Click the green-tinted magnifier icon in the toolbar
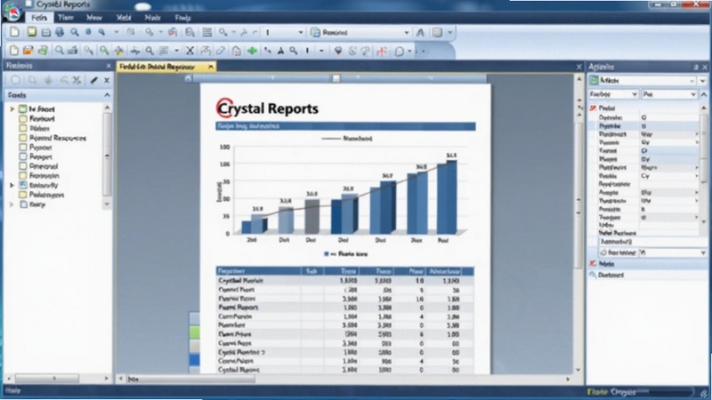The image size is (712, 400). click(104, 51)
